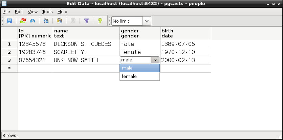Click the Save changes toolbar icon
283x140 pixels.
click(x=9, y=21)
